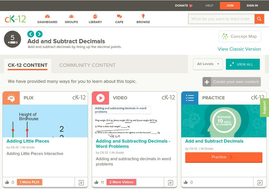This screenshot has width=269, height=189.
Task: Open the Dashboard section
Action: point(47,19)
